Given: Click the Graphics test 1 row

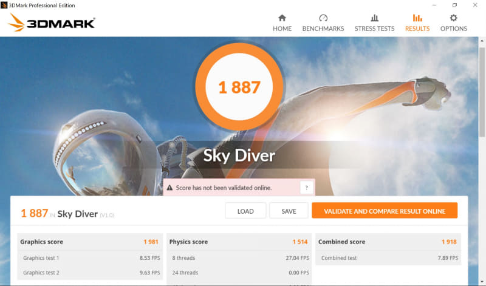Looking at the screenshot, I should coord(90,258).
